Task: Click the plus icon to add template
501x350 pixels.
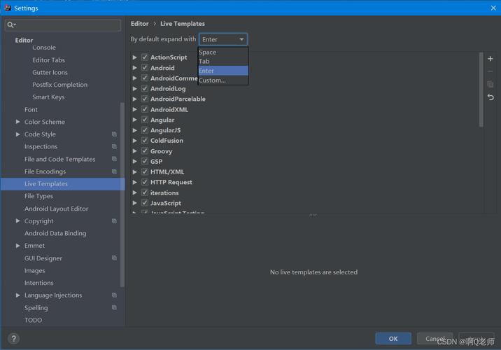Action: 490,59
